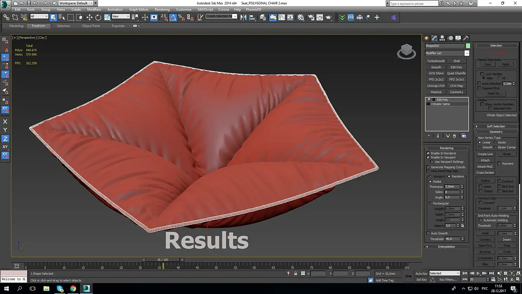This screenshot has width=522, height=294.
Task: Open the Hierarchy command panel tab
Action: coord(442,38)
